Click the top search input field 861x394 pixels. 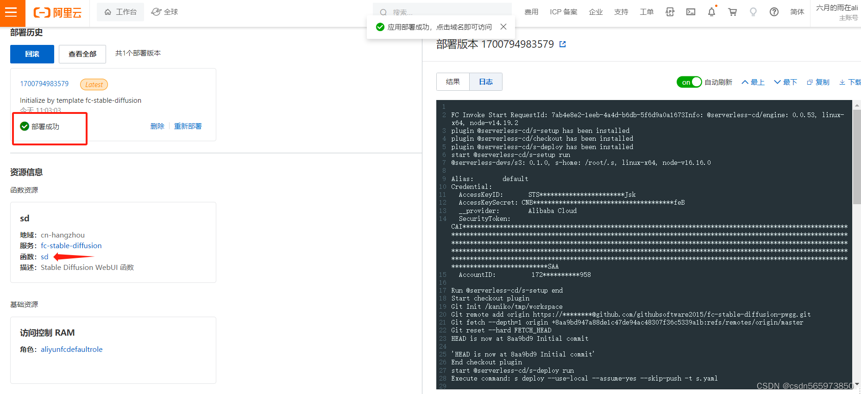coord(442,12)
